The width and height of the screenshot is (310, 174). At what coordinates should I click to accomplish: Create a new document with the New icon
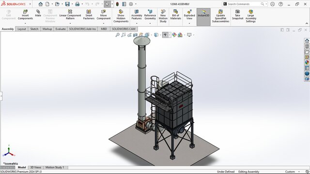click(x=47, y=4)
